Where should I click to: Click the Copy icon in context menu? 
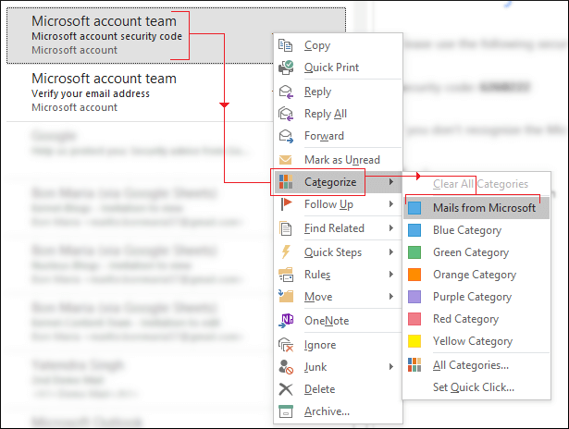click(286, 45)
